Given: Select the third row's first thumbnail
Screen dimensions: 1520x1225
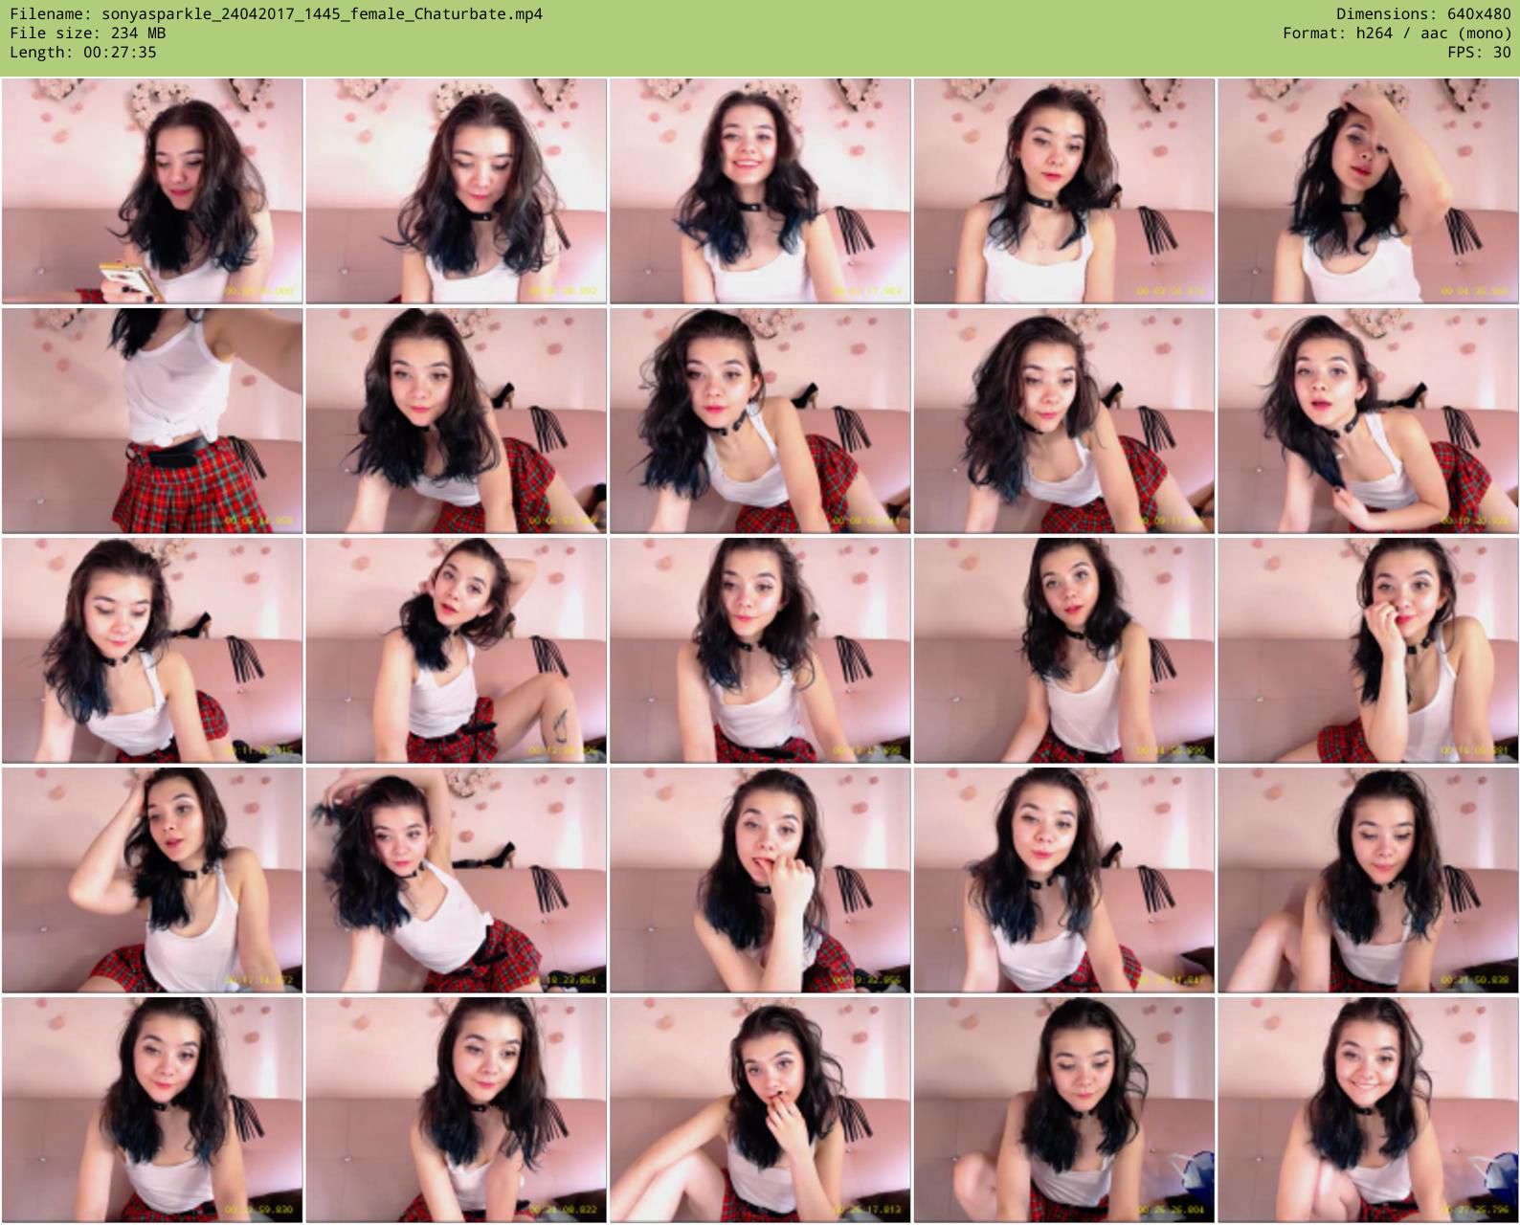Looking at the screenshot, I should coord(152,651).
